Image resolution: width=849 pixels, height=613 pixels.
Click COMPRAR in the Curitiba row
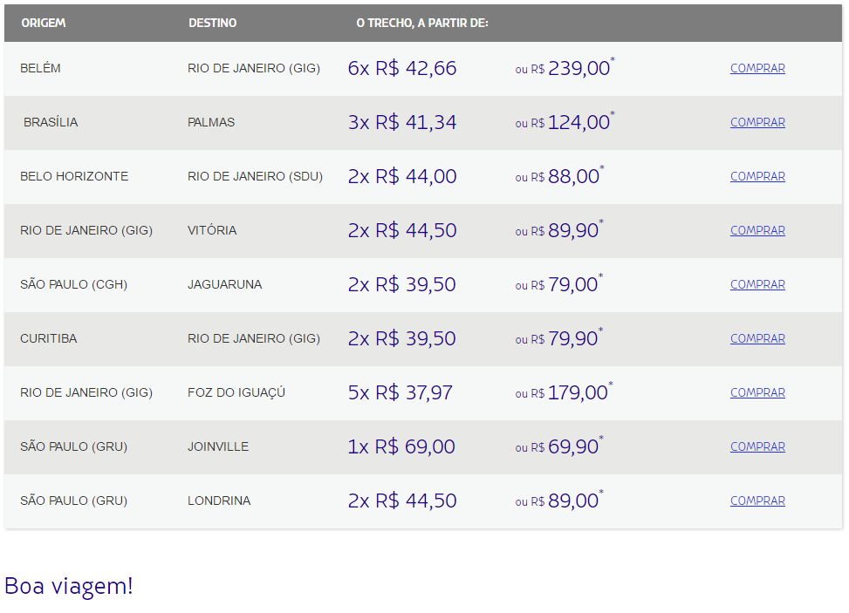point(757,338)
